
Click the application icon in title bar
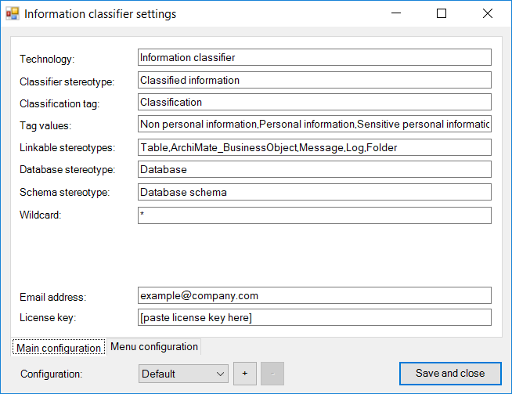[x=13, y=14]
